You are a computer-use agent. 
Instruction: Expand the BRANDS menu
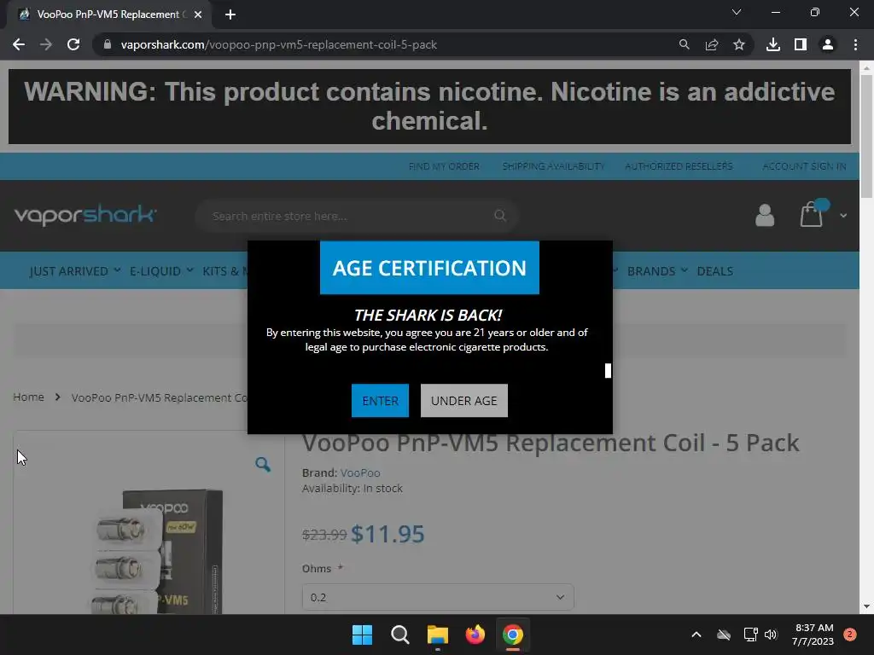657,270
